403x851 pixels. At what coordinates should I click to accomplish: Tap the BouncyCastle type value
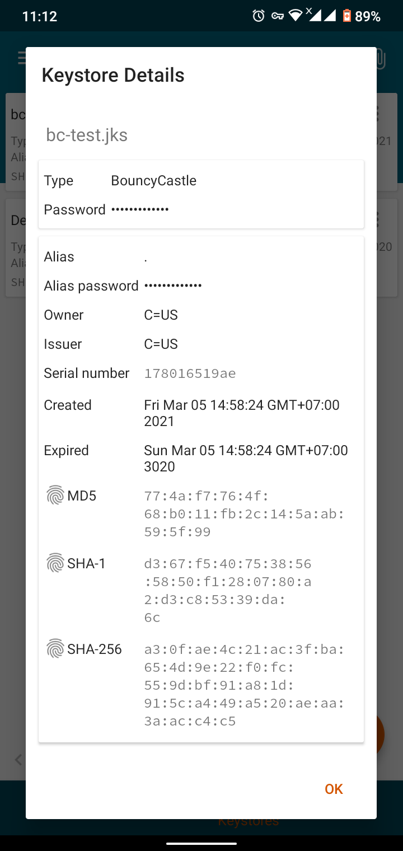(x=153, y=181)
